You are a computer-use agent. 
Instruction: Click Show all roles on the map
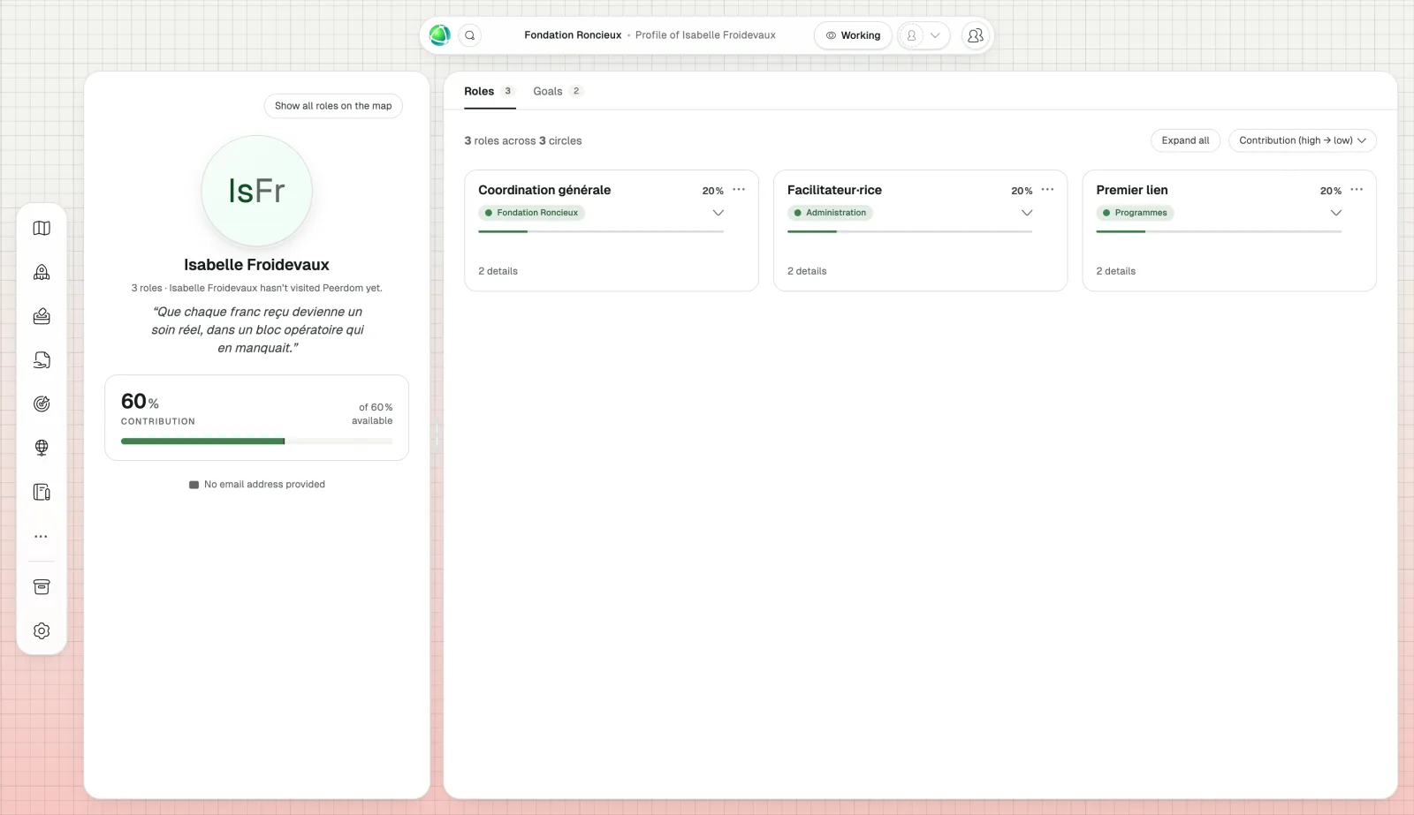(x=333, y=106)
